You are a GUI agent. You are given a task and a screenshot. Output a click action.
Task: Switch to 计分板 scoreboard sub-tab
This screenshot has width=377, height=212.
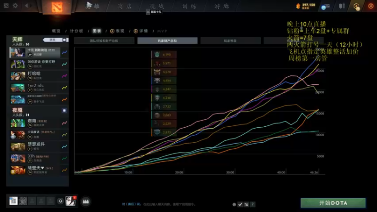pyautogui.click(x=76, y=31)
